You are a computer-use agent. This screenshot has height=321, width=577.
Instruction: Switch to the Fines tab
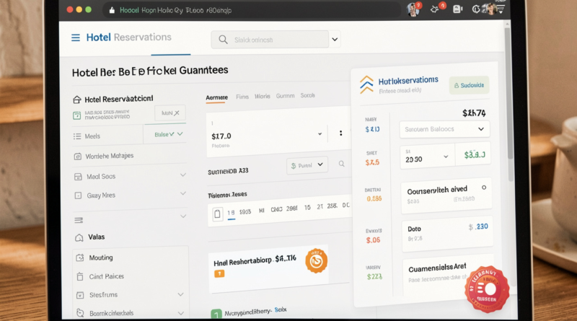click(242, 96)
